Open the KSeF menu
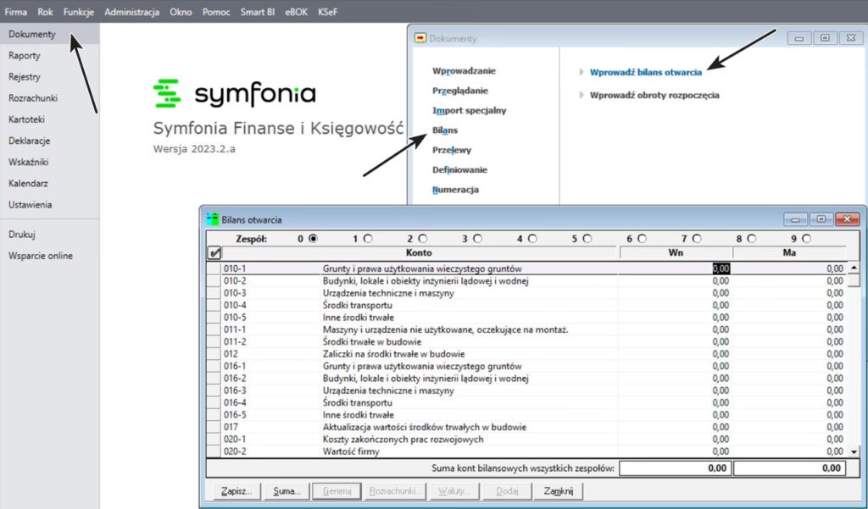The image size is (868, 509). click(x=326, y=12)
